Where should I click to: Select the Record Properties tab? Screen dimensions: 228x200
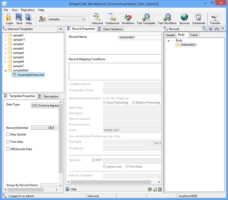click(81, 29)
